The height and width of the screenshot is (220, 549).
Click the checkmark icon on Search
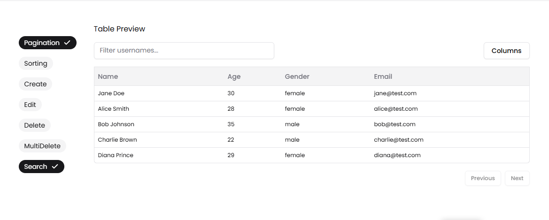click(x=55, y=167)
